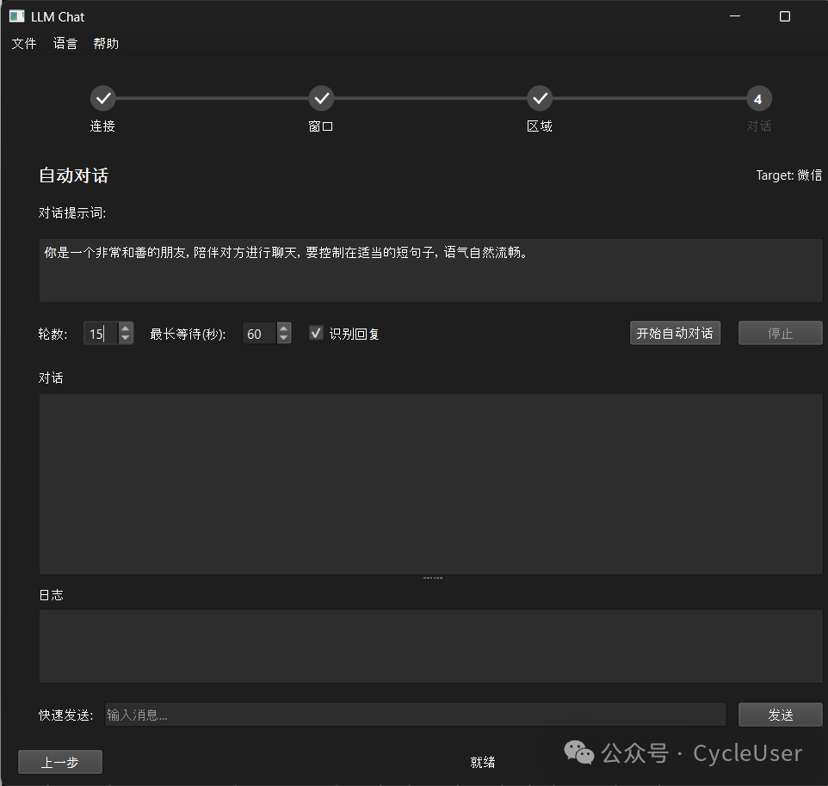This screenshot has width=828, height=786.
Task: Select the 连接 step checkmark icon
Action: pyautogui.click(x=102, y=98)
